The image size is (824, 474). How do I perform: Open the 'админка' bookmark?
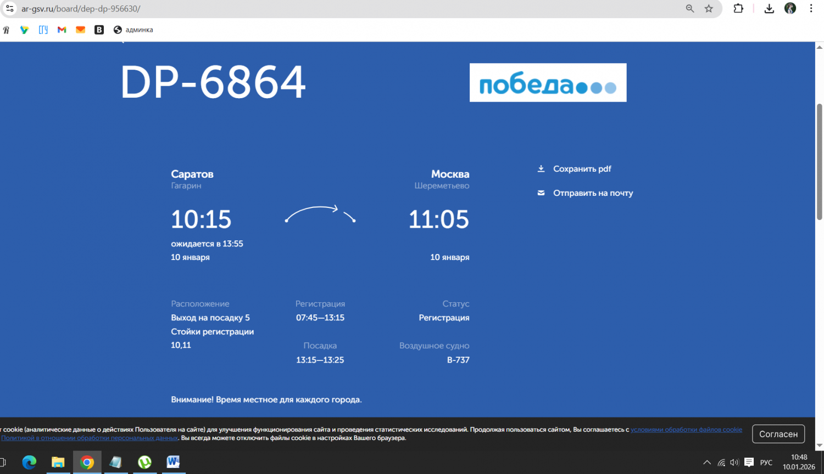(133, 30)
